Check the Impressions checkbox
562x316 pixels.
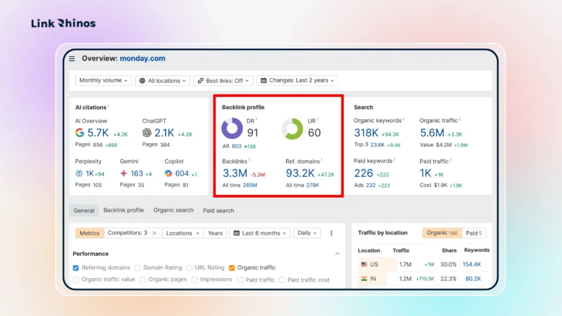tap(195, 280)
